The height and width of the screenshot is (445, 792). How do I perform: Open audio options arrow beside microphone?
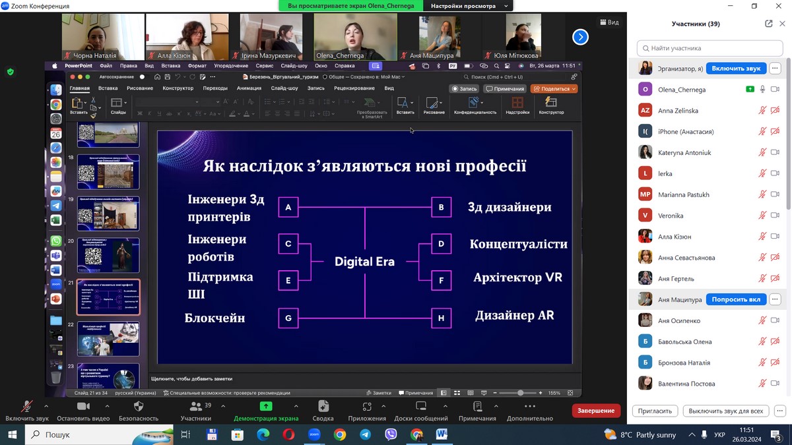(x=46, y=406)
